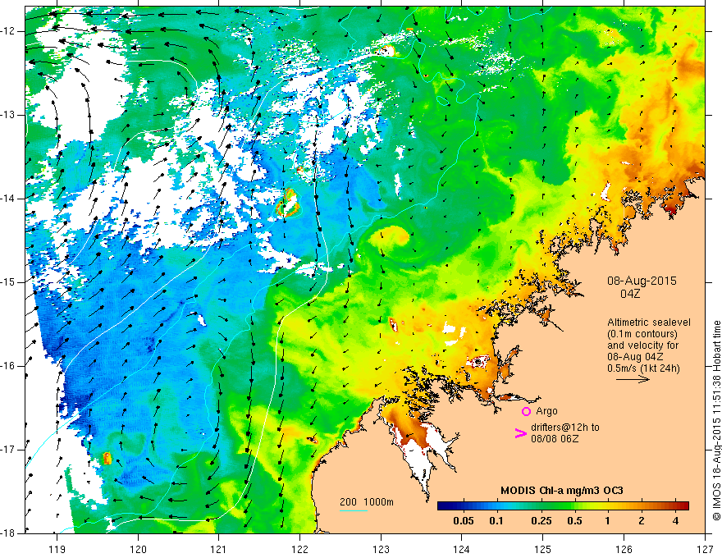Click the magenta Argo circle marker
The width and height of the screenshot is (722, 558).
[526, 411]
